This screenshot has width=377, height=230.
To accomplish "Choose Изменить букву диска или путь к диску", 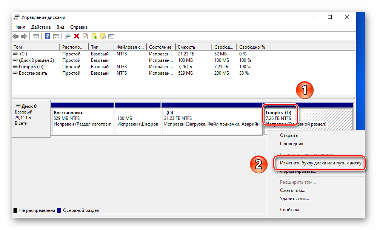I will tap(322, 164).
